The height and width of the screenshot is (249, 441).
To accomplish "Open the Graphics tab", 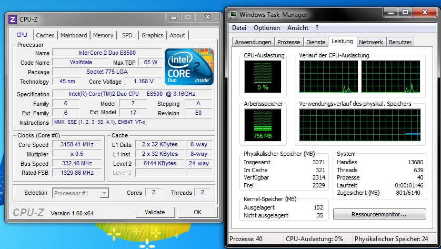I will [x=152, y=35].
